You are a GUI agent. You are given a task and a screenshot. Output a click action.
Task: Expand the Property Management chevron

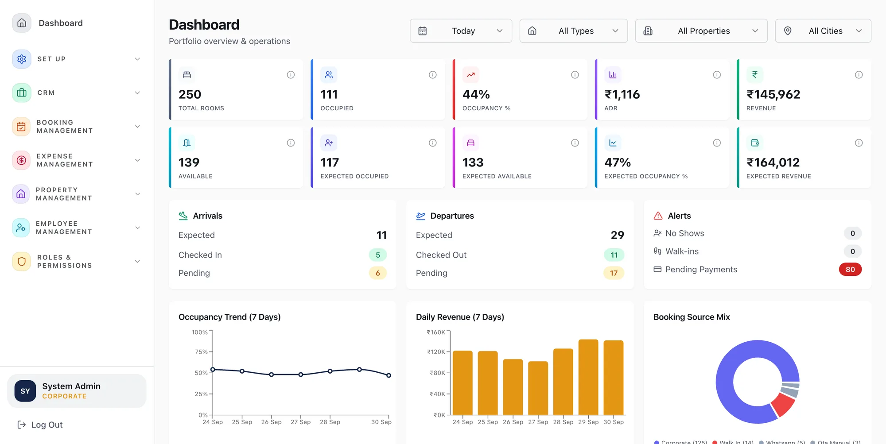137,194
